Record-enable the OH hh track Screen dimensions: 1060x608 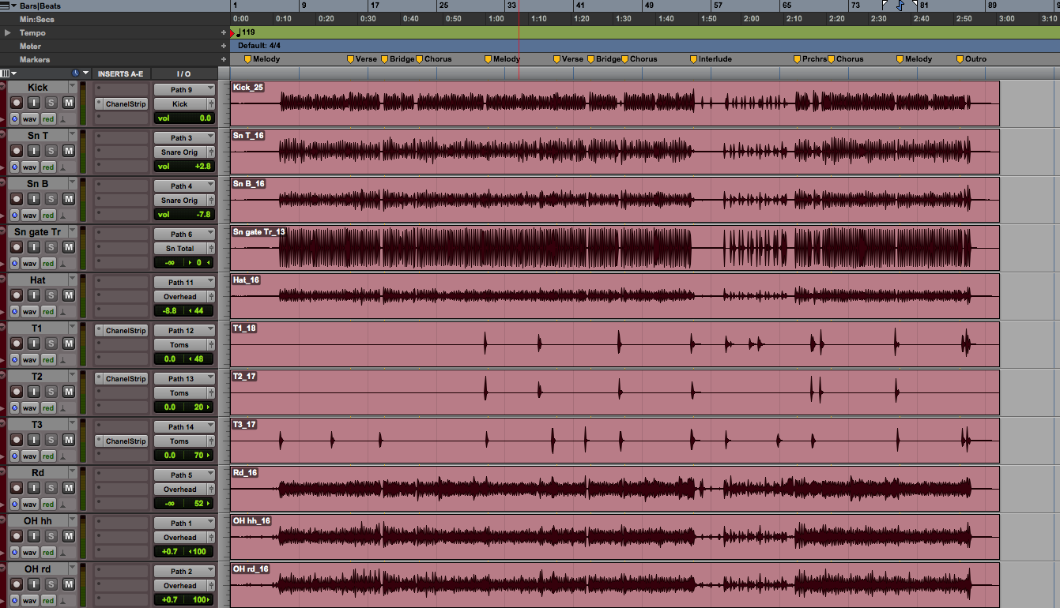tap(16, 536)
